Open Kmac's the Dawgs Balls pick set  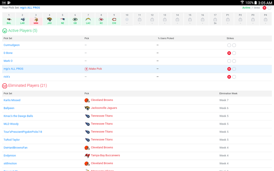coord(18,116)
